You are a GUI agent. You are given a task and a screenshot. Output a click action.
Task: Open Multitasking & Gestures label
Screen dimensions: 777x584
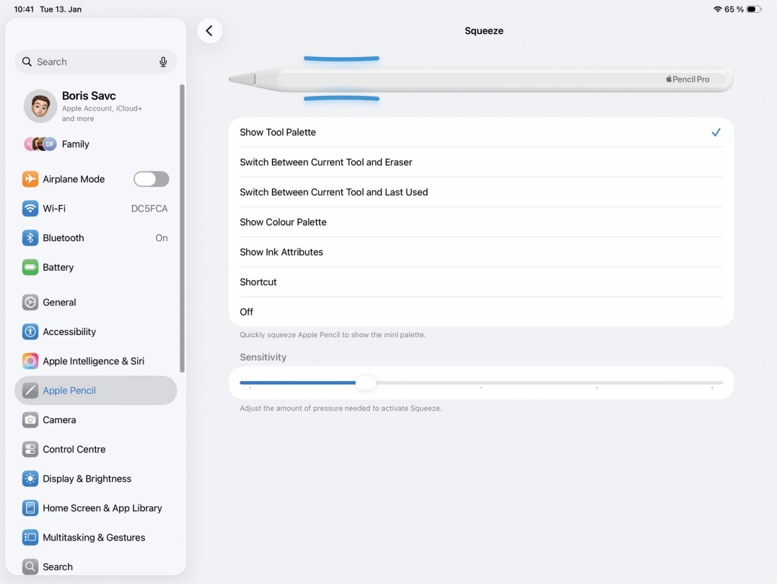click(94, 537)
